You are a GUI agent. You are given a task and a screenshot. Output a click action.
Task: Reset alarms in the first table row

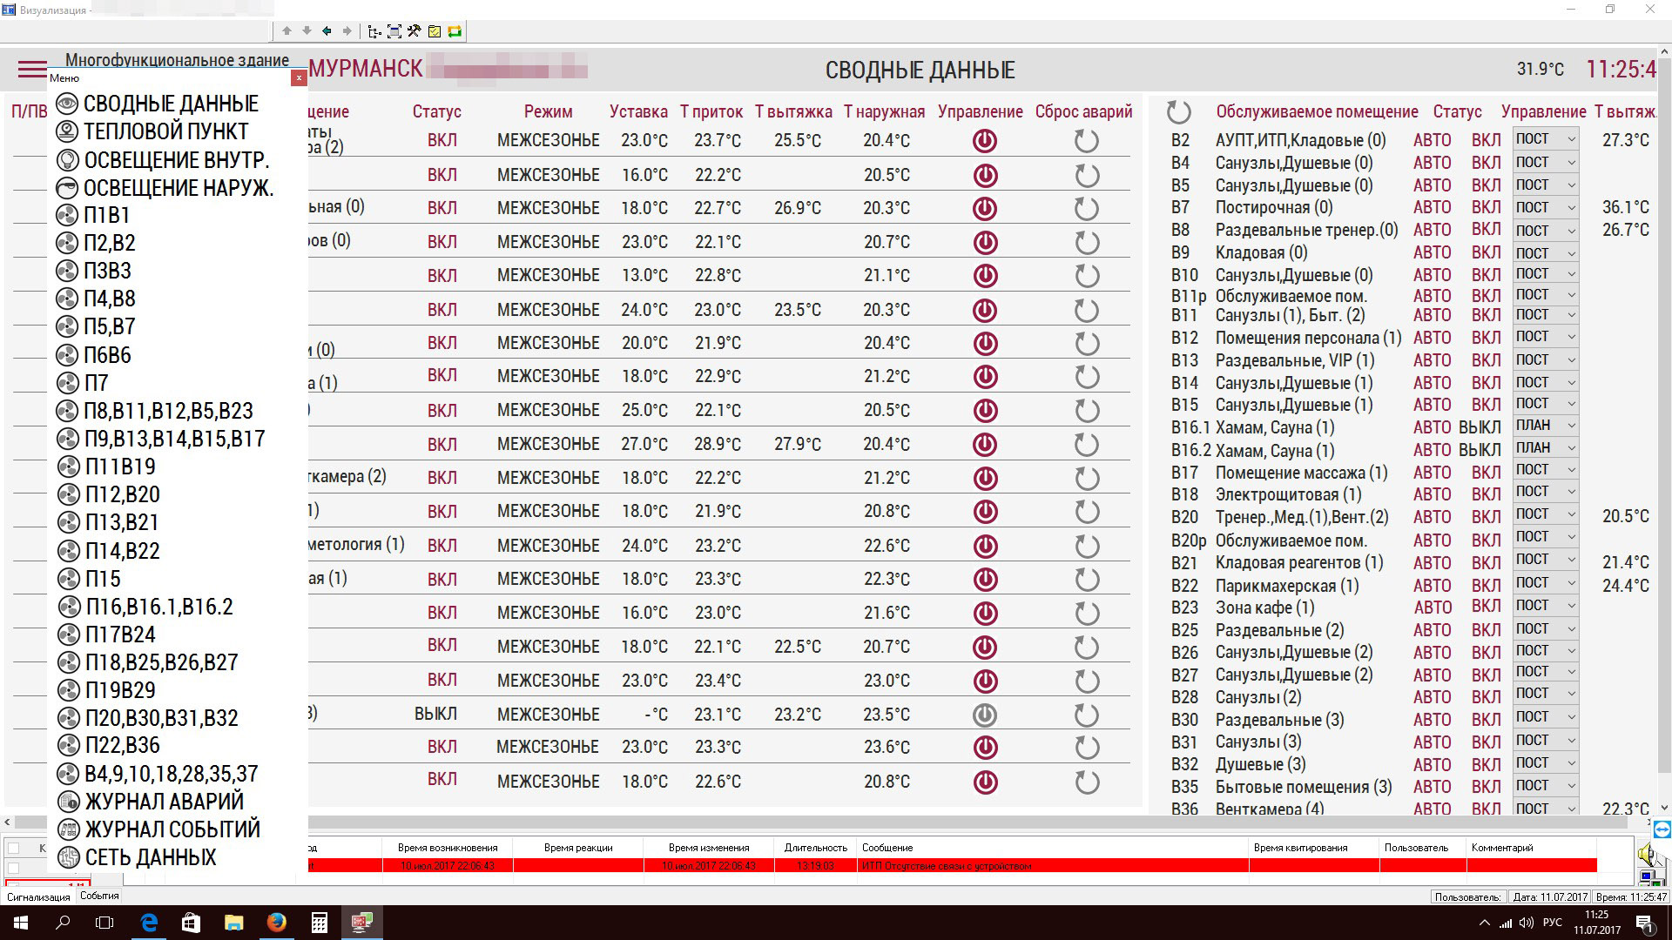point(1086,141)
